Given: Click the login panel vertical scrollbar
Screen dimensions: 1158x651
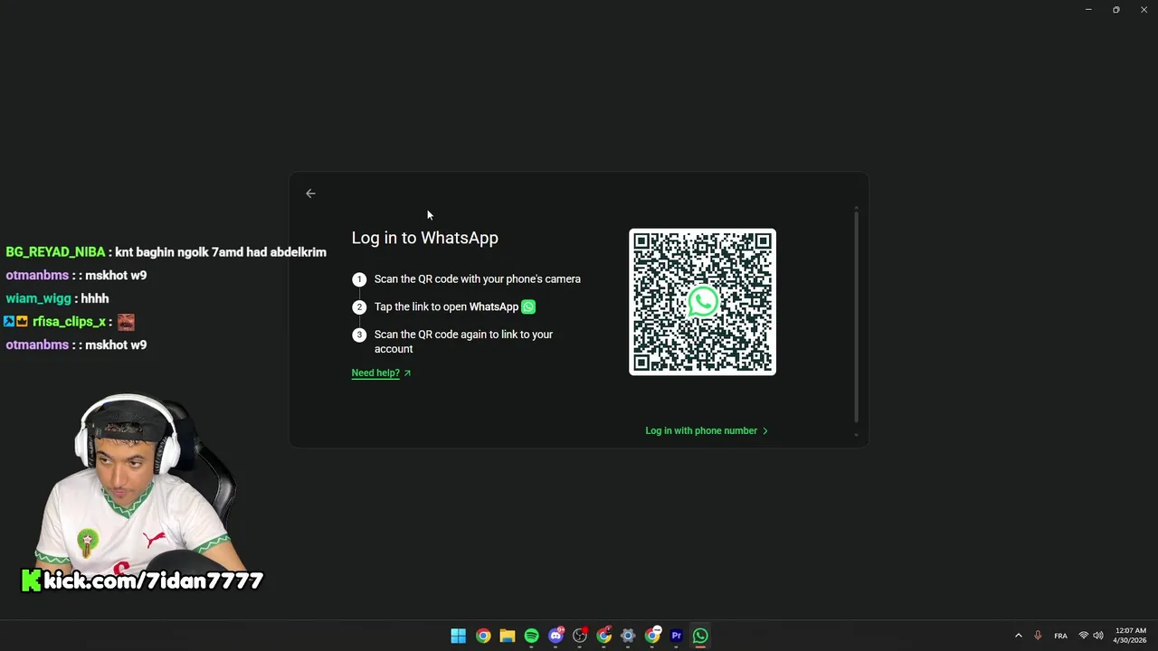Looking at the screenshot, I should point(856,316).
